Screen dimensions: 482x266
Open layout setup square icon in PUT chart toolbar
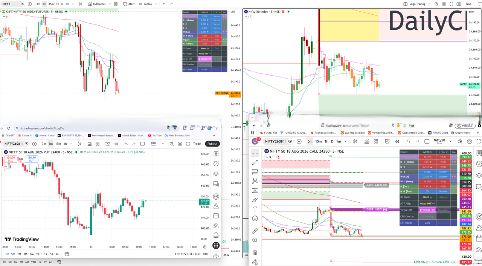click(x=142, y=144)
